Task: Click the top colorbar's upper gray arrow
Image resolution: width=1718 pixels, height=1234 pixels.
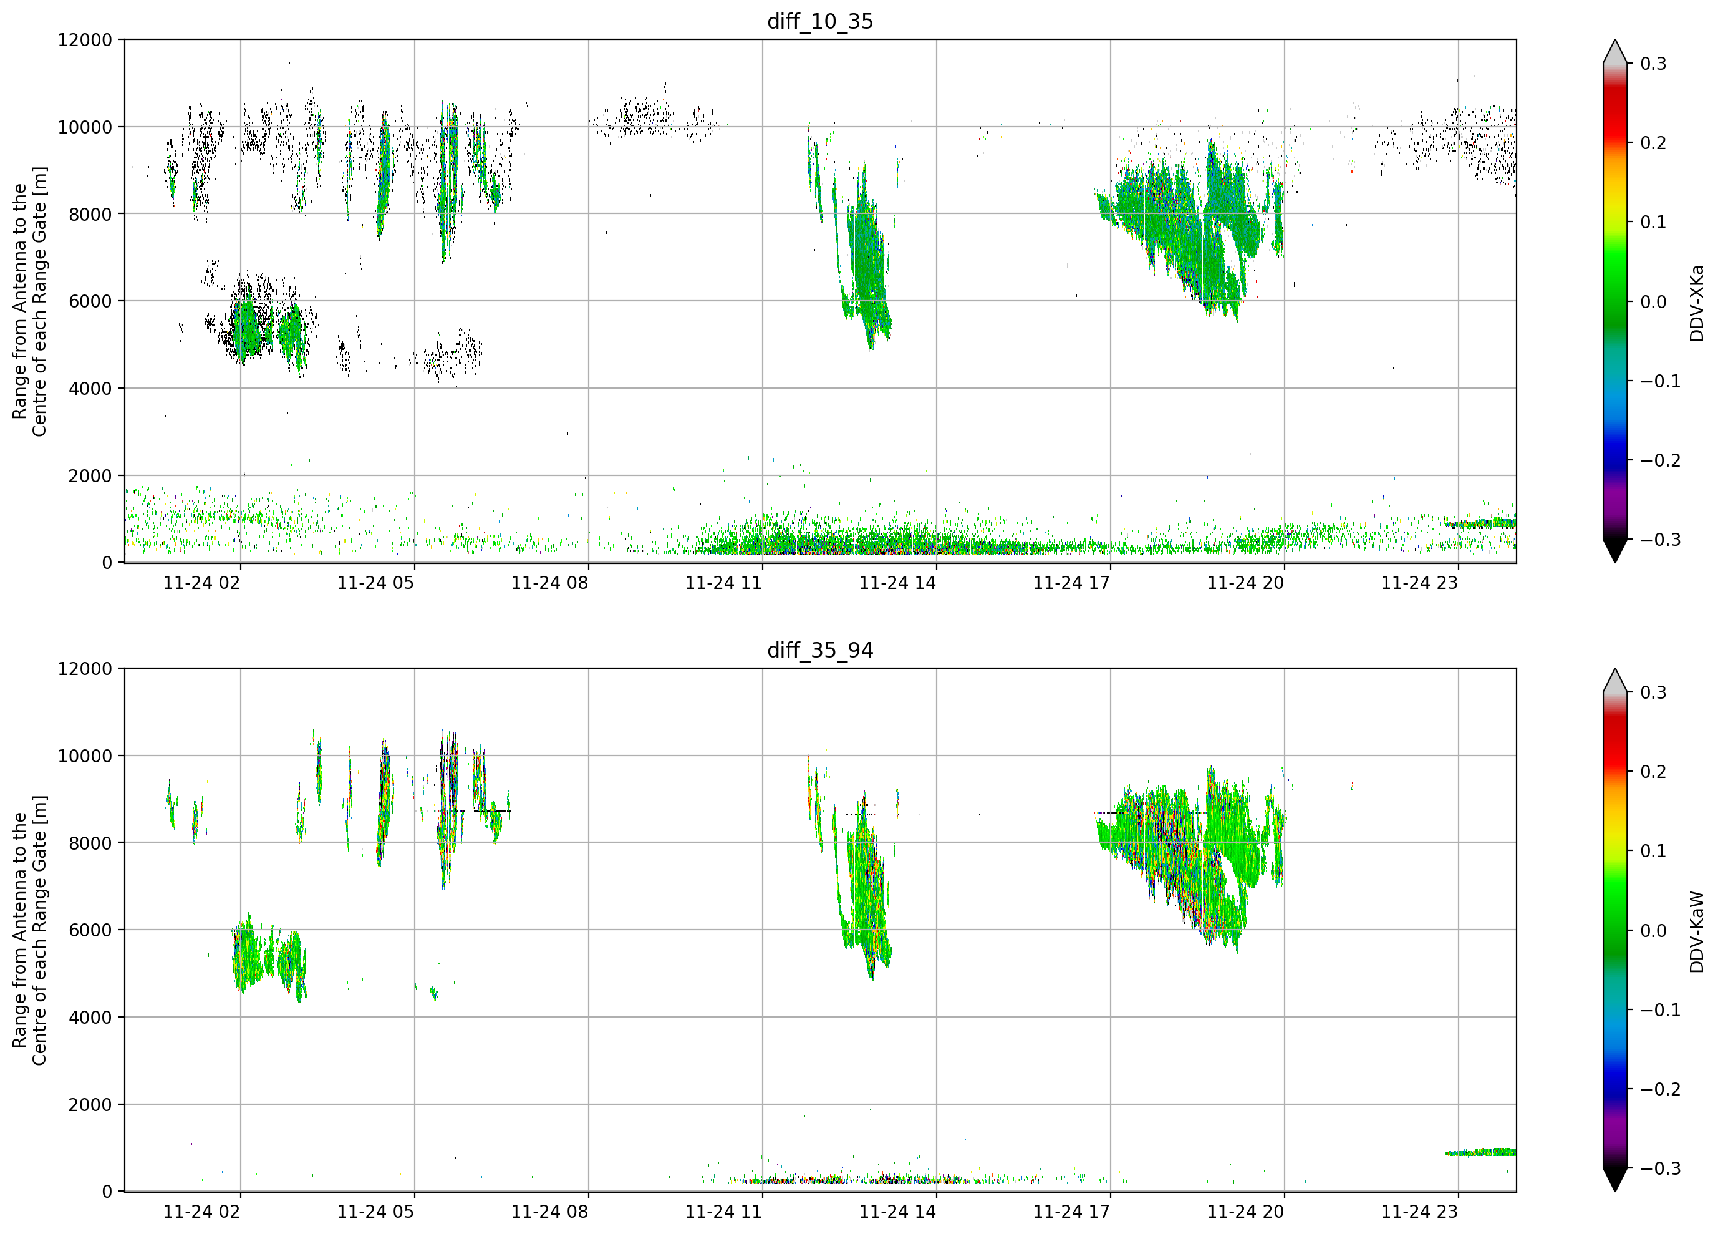Action: [1615, 52]
